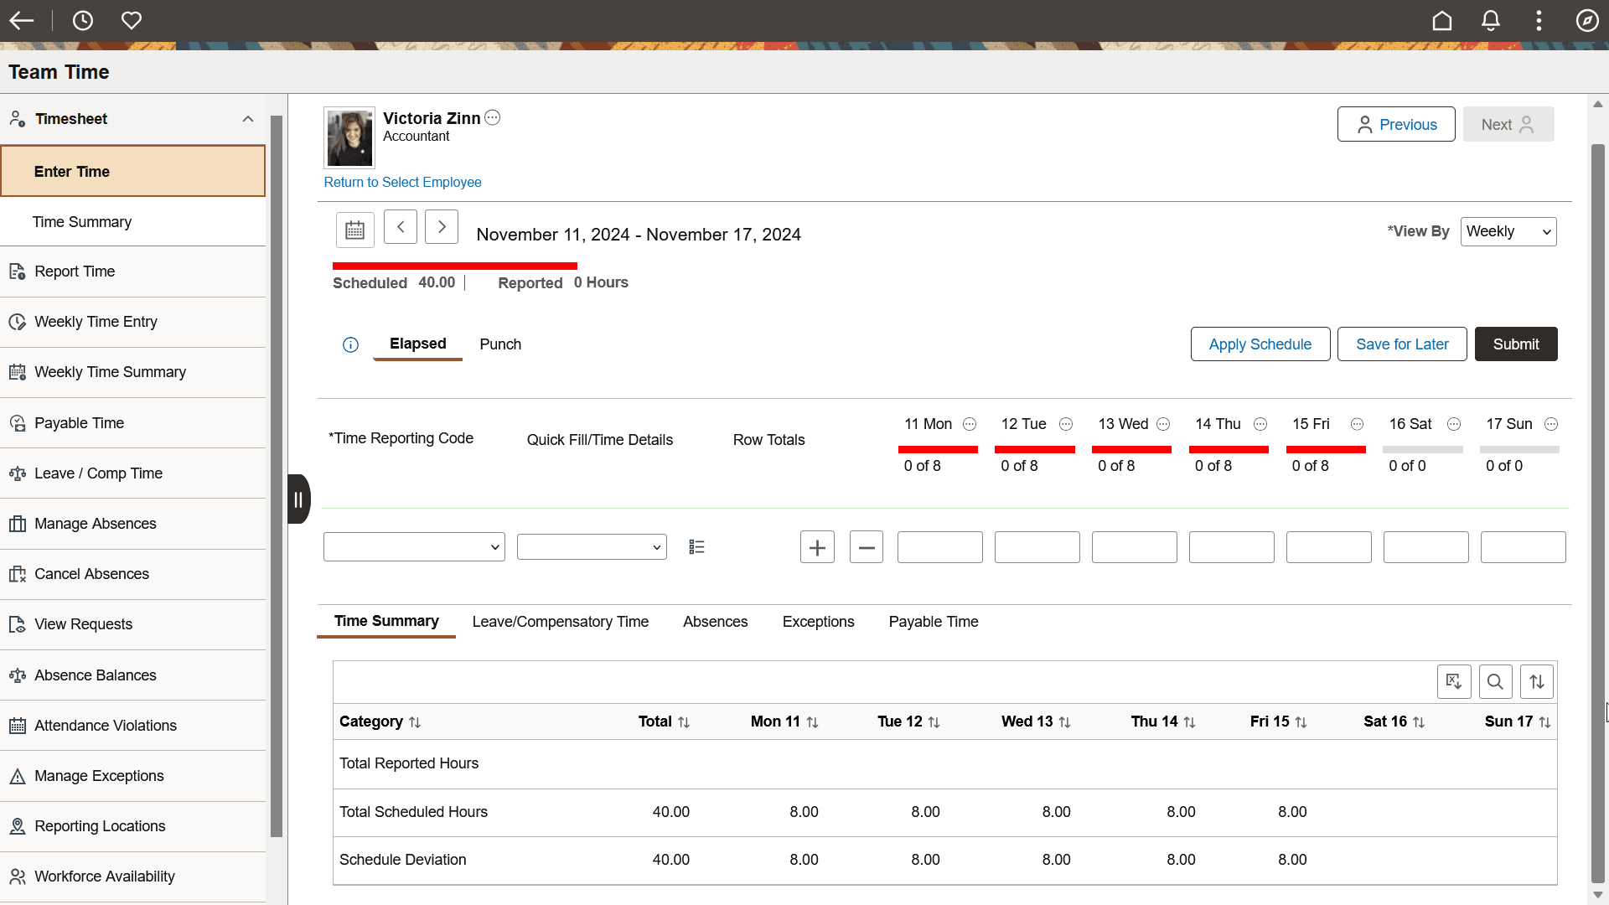Switch to the Exceptions tab
Image resolution: width=1609 pixels, height=905 pixels.
(818, 622)
